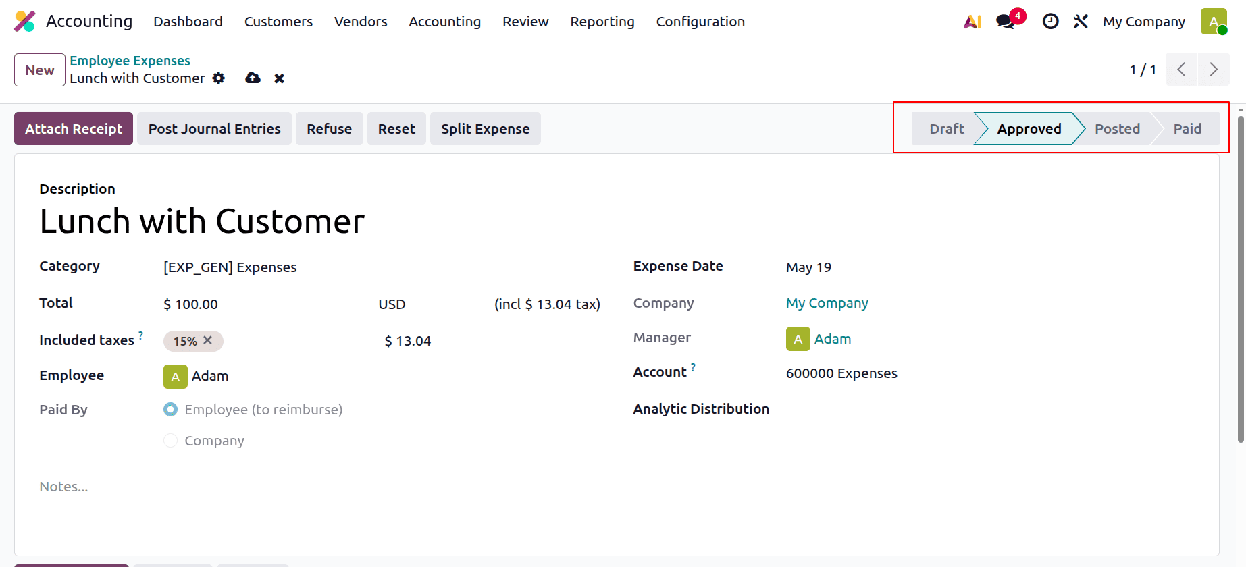The height and width of the screenshot is (567, 1246).
Task: Click the Attach Receipt button
Action: point(74,129)
